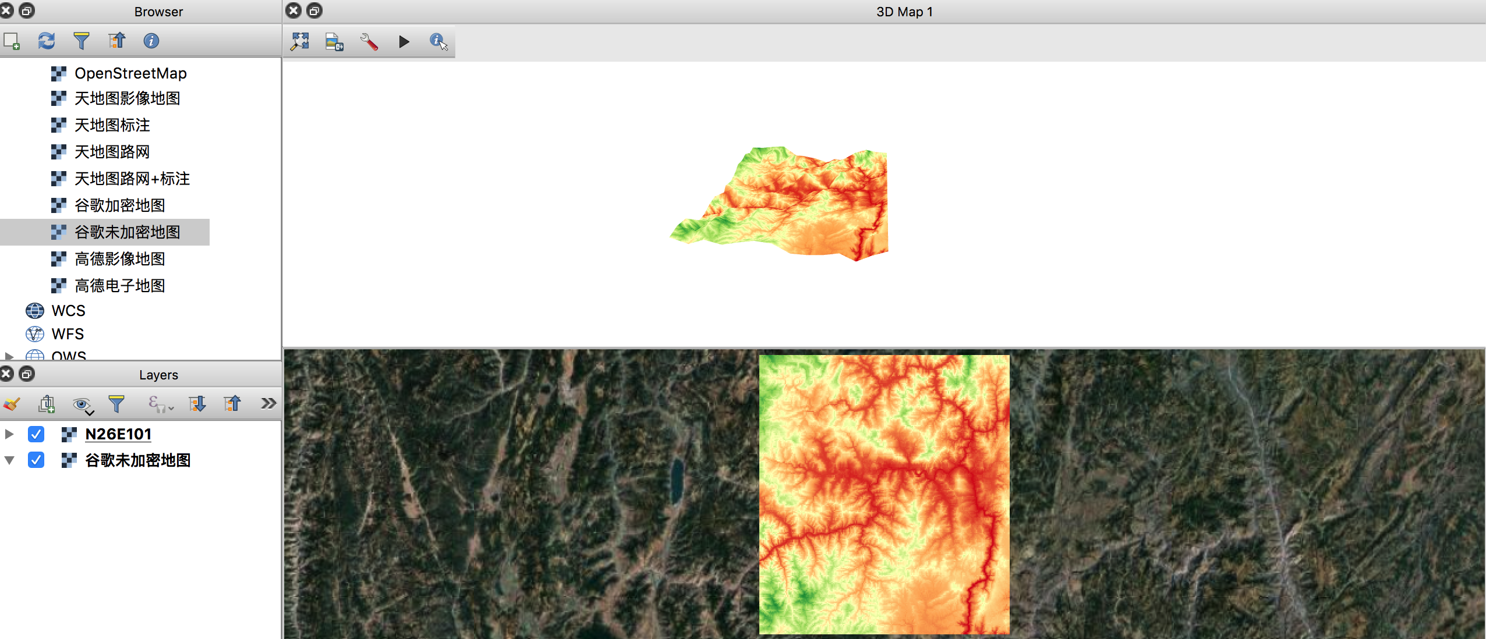The height and width of the screenshot is (639, 1486).
Task: Save 3D map view as image
Action: click(334, 41)
